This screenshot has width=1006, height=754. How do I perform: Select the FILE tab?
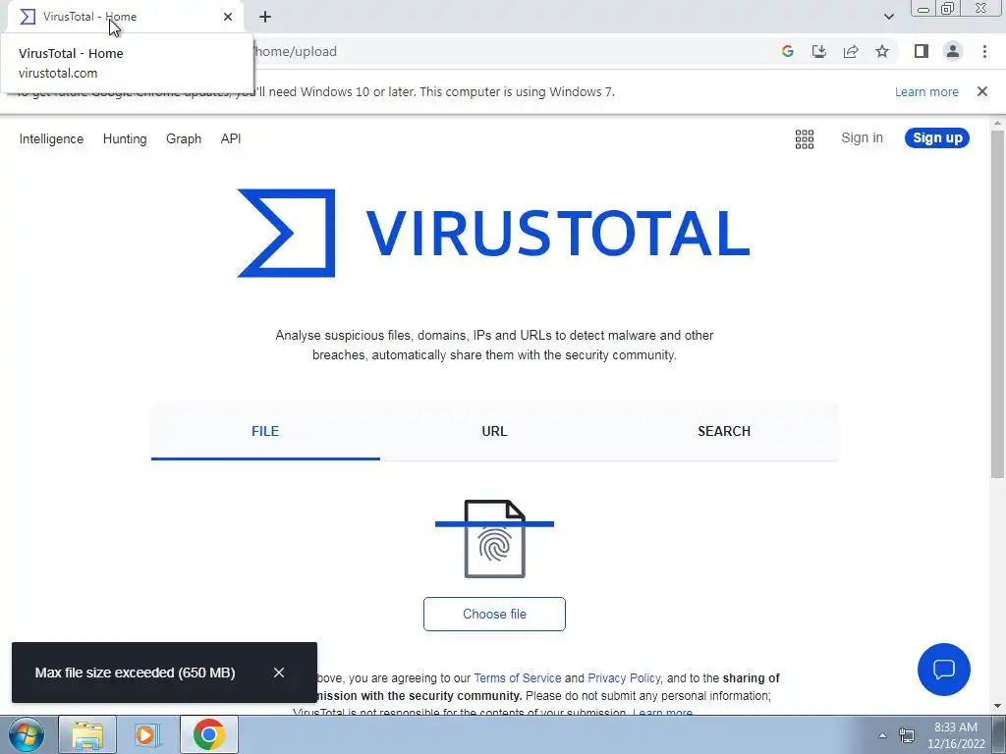(265, 432)
